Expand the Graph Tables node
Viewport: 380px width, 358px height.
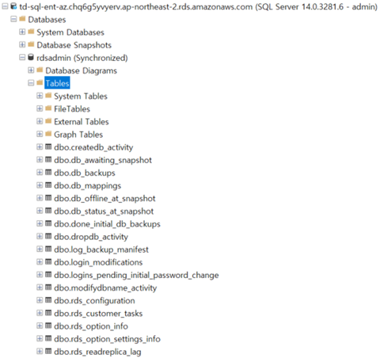click(x=40, y=134)
